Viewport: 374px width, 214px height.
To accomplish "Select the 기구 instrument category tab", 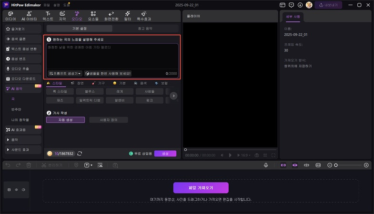I will 98,83.
